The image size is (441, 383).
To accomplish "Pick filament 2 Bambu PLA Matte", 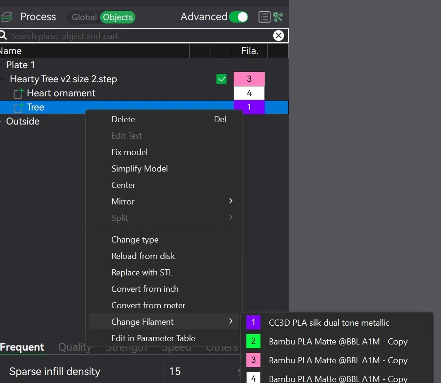I will tap(337, 341).
